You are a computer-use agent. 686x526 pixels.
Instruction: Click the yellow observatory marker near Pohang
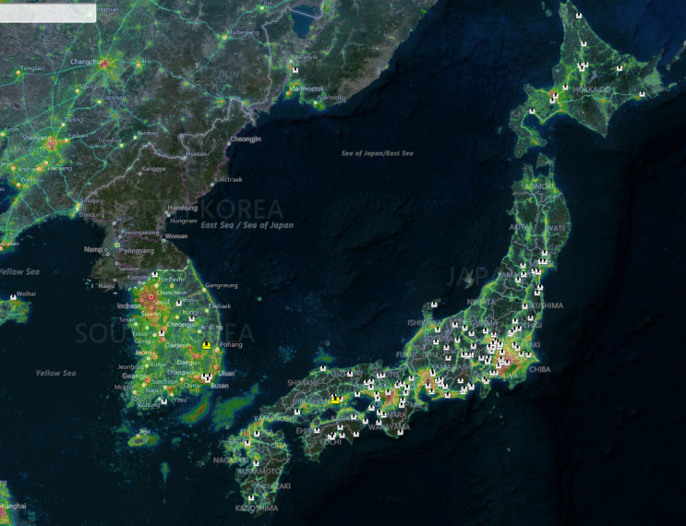207,345
